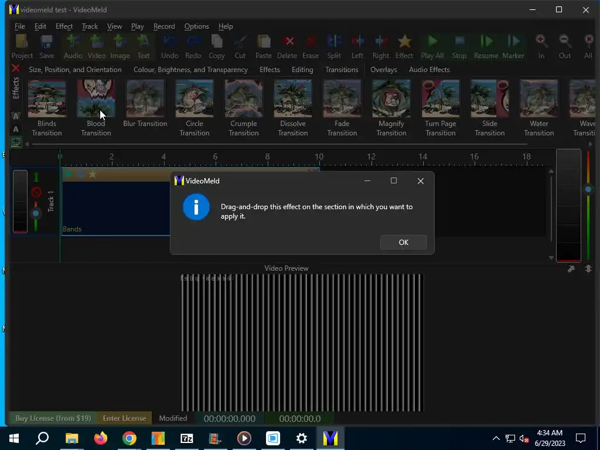The height and width of the screenshot is (450, 600).
Task: Select the Circle Transition thumbnail
Action: pyautogui.click(x=195, y=98)
